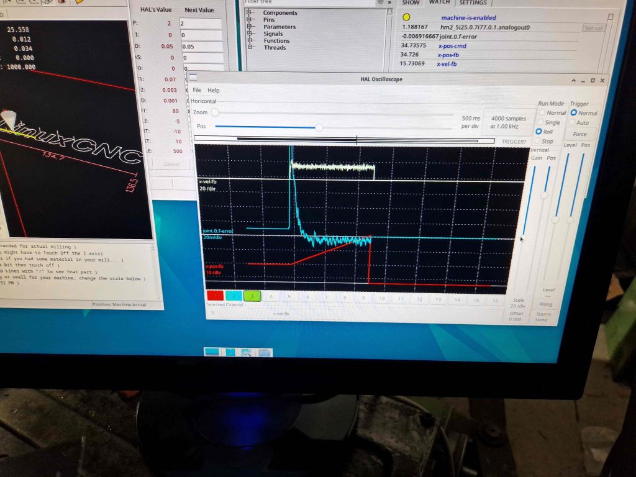Click the first taskbar window icon
This screenshot has height=477, width=636.
(212, 352)
